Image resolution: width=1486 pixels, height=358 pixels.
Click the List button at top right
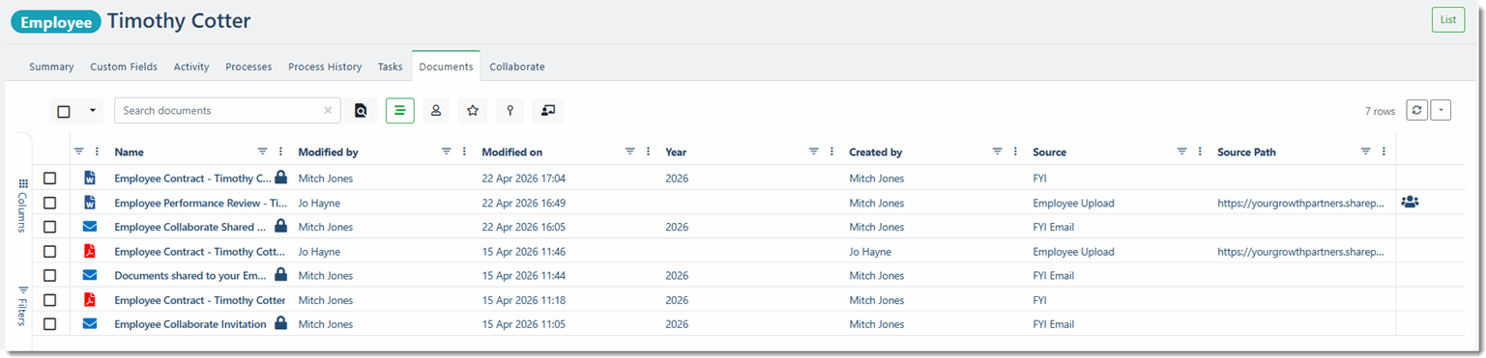(x=1447, y=19)
